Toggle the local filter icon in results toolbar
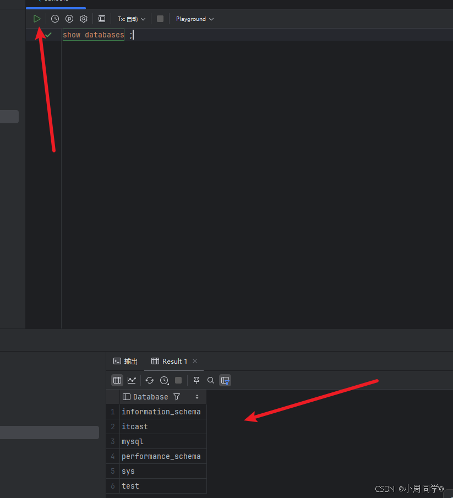This screenshot has width=453, height=498. [225, 380]
